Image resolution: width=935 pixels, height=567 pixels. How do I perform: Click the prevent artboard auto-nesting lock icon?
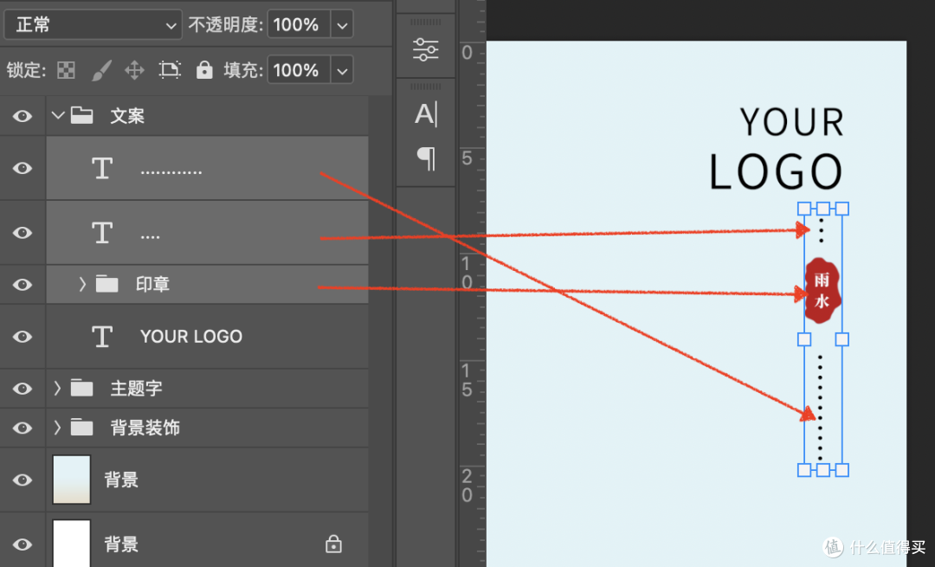tap(170, 70)
